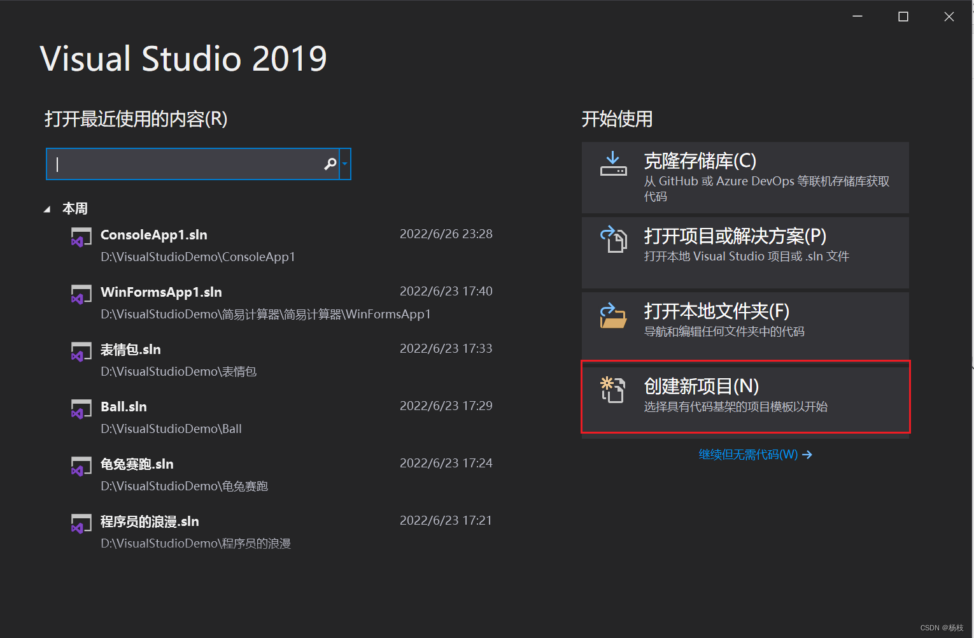Click the WinFormsApp1.sln solution icon
Viewport: 974px width, 638px height.
point(81,294)
